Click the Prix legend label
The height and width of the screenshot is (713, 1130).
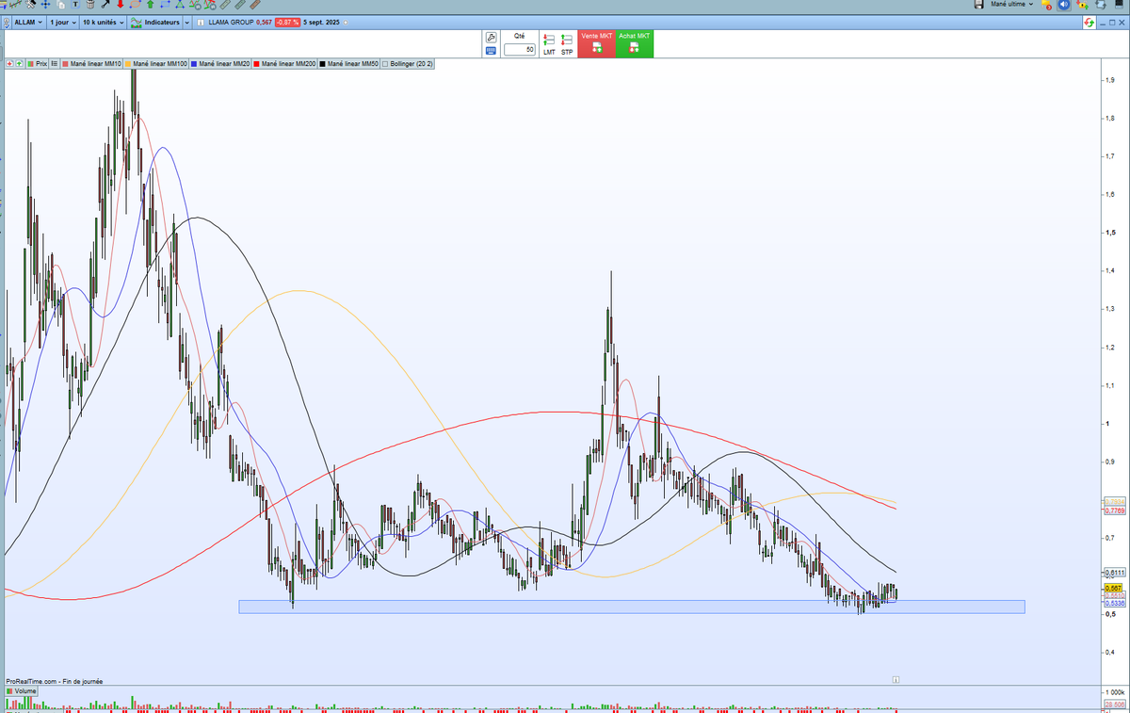(x=40, y=63)
